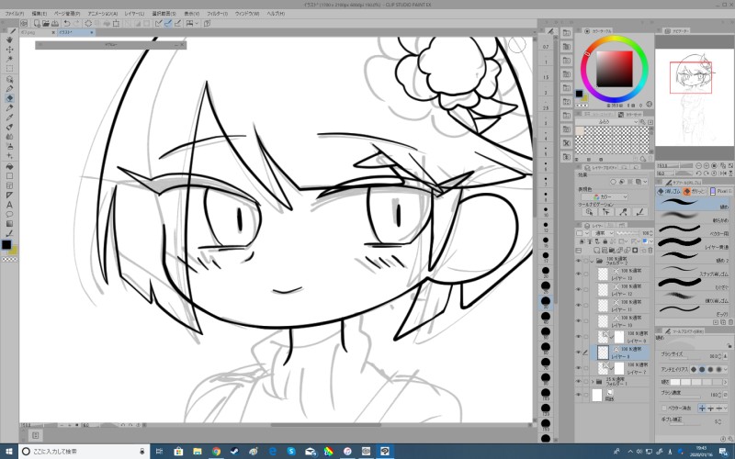This screenshot has height=459, width=735.
Task: Select the Hand move tool
Action: pos(9,39)
